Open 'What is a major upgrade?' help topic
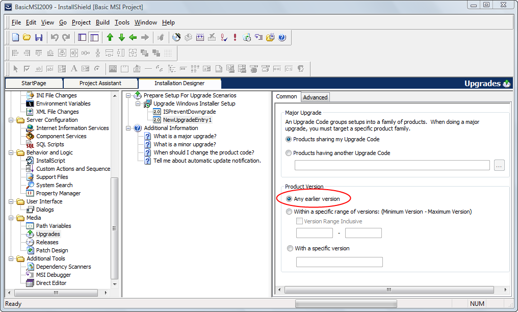Screen dimensions: 518x312 (x=185, y=136)
